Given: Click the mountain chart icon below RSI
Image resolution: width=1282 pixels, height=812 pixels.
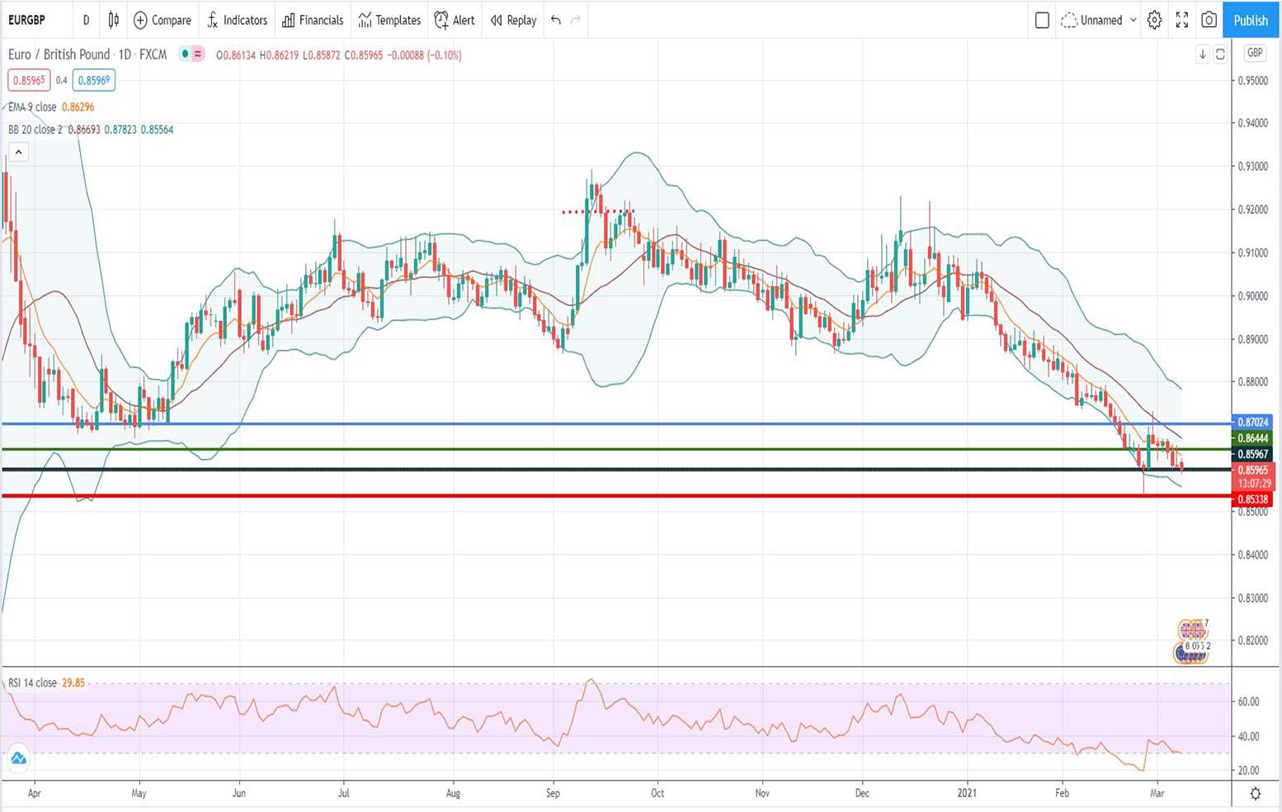Looking at the screenshot, I should pos(18,757).
